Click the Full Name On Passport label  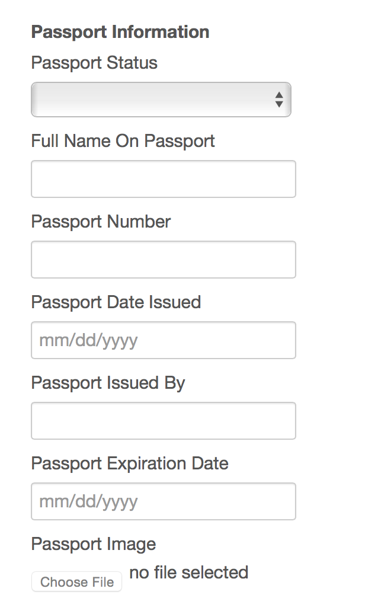123,141
